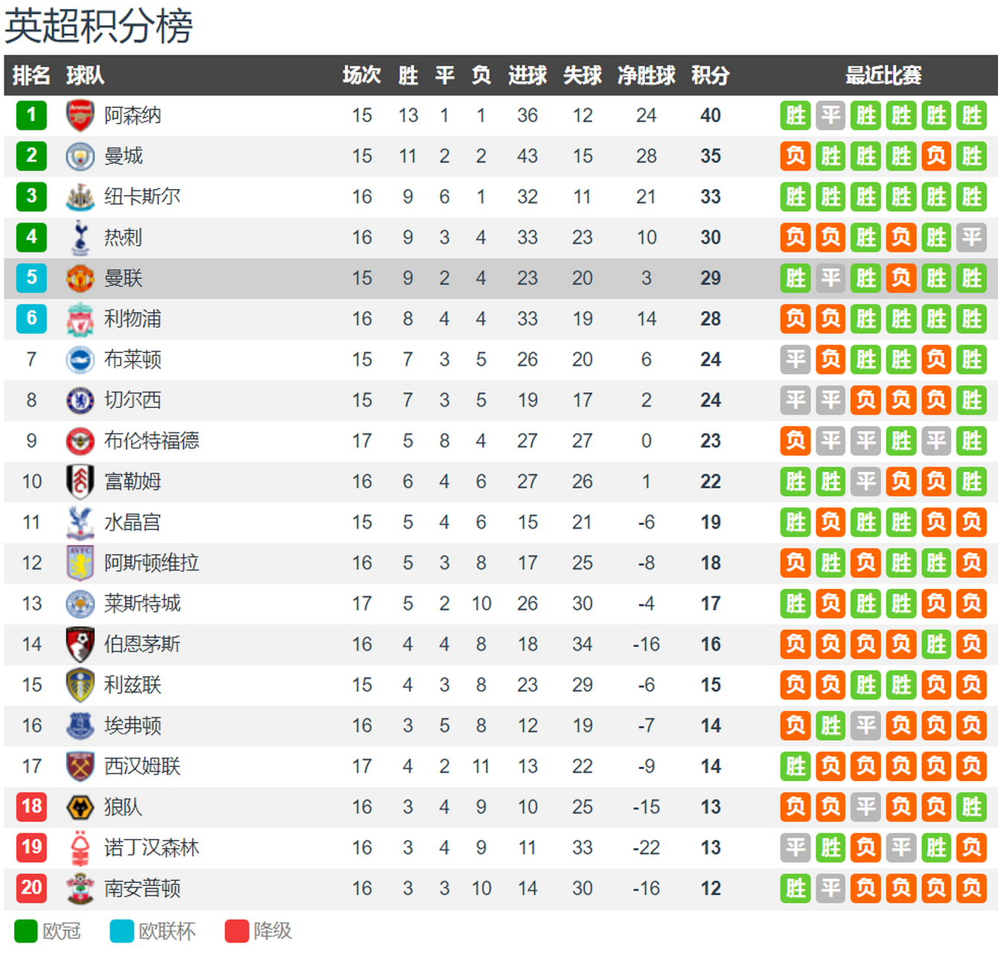
Task: Click the red 降级 legend swatch
Action: pos(237,931)
